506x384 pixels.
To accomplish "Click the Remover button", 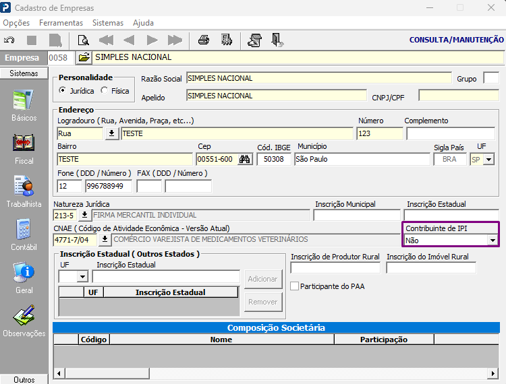I will 263,302.
